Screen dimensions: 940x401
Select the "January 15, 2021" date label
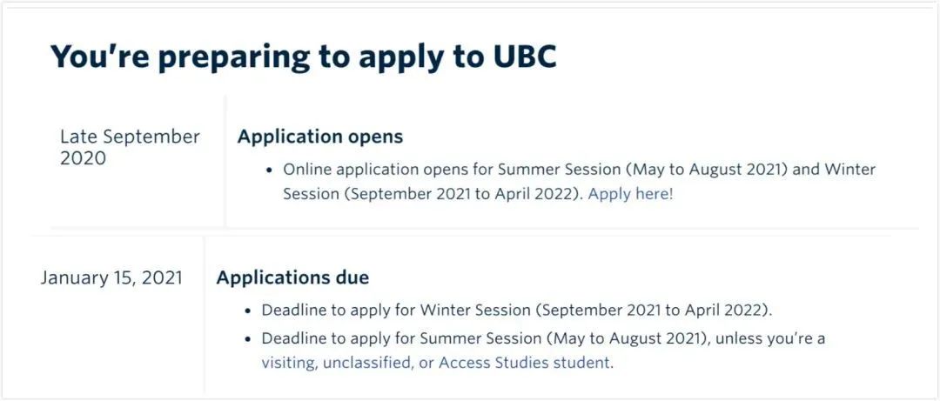(111, 278)
